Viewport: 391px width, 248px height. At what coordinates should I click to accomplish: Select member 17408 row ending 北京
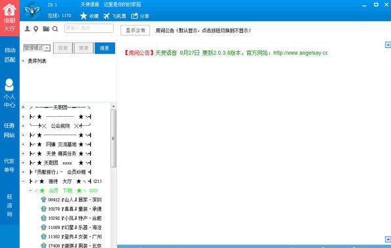[72, 245]
